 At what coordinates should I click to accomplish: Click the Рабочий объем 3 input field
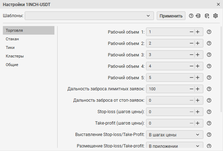[x=167, y=55]
